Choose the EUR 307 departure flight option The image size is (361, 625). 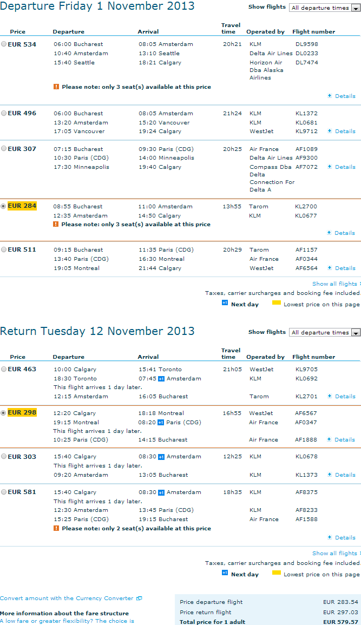pos(4,149)
